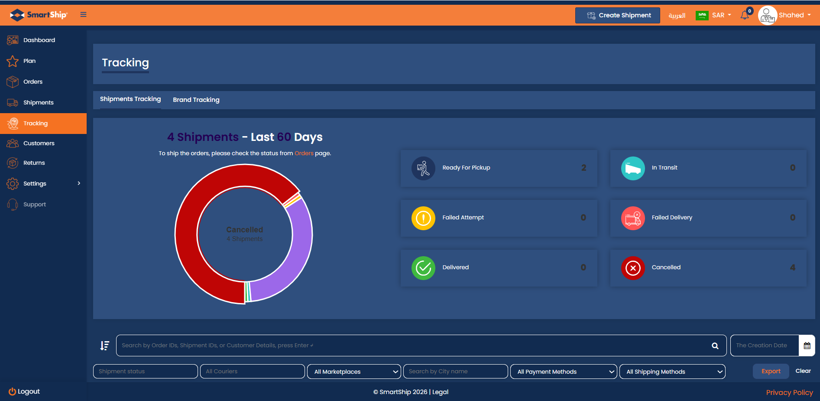Click the Create Shipment button
The image size is (820, 401).
(x=617, y=15)
